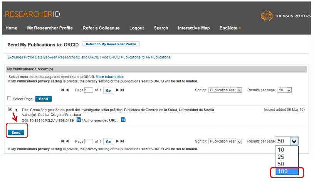Open the Author-provided URL document icon
This screenshot has height=181, width=314.
click(x=123, y=120)
